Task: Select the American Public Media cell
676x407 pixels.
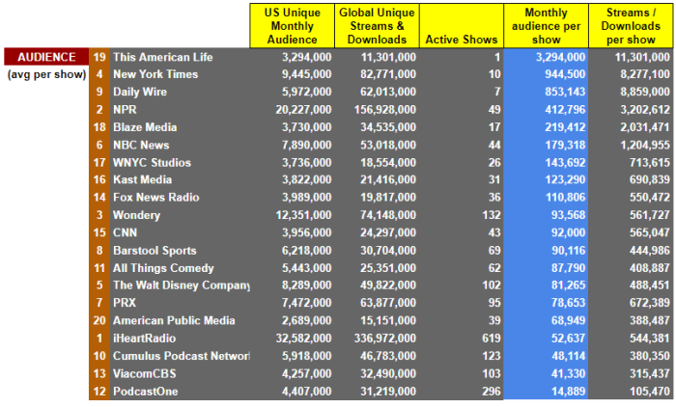Action: (x=174, y=320)
